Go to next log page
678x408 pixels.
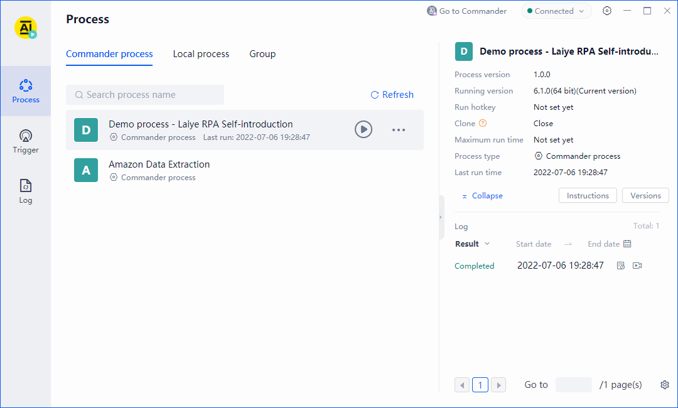point(498,385)
